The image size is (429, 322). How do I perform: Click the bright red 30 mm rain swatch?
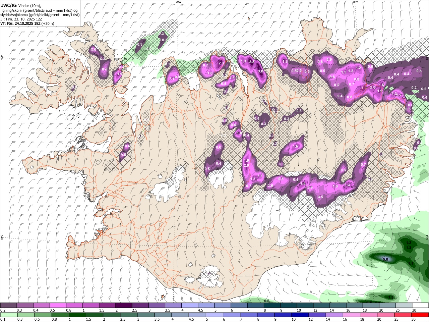click(x=420, y=315)
